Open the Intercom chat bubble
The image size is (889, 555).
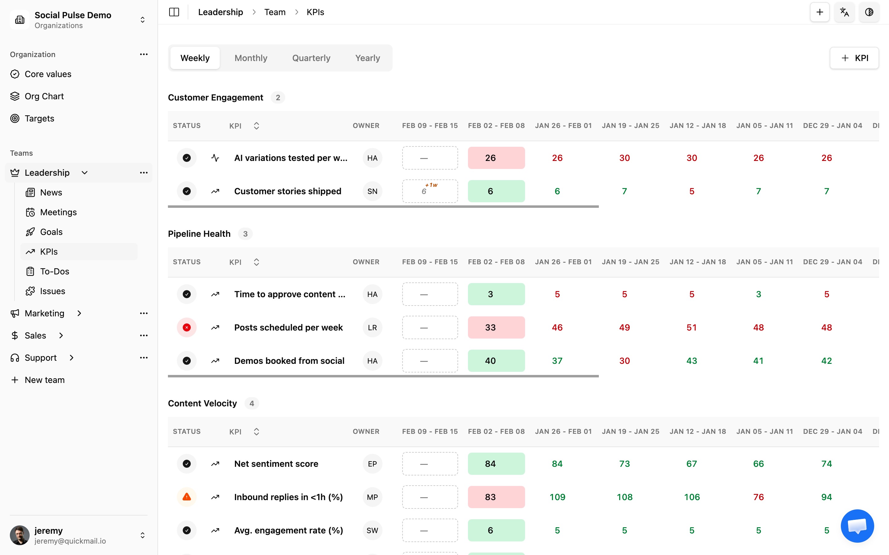858,526
